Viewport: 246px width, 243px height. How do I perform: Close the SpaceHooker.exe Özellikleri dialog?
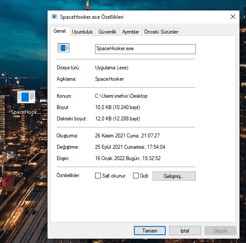[x=233, y=17]
